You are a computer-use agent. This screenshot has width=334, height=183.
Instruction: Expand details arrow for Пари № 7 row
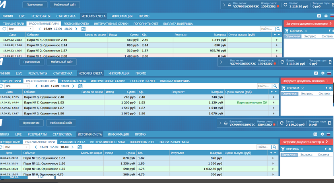point(274,102)
